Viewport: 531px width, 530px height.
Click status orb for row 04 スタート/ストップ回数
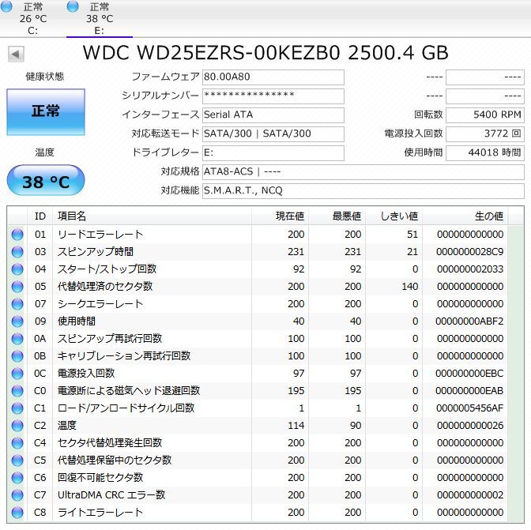point(17,269)
